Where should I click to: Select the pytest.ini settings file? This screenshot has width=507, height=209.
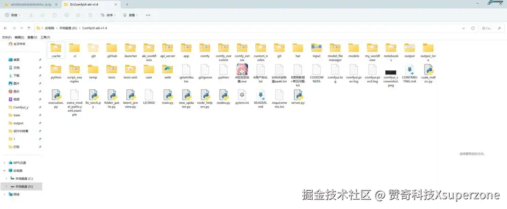[242, 97]
